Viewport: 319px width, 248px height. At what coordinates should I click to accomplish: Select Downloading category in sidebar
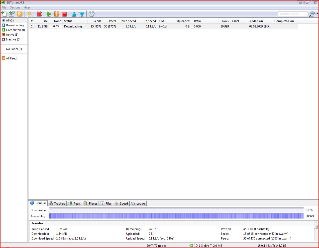(14, 25)
